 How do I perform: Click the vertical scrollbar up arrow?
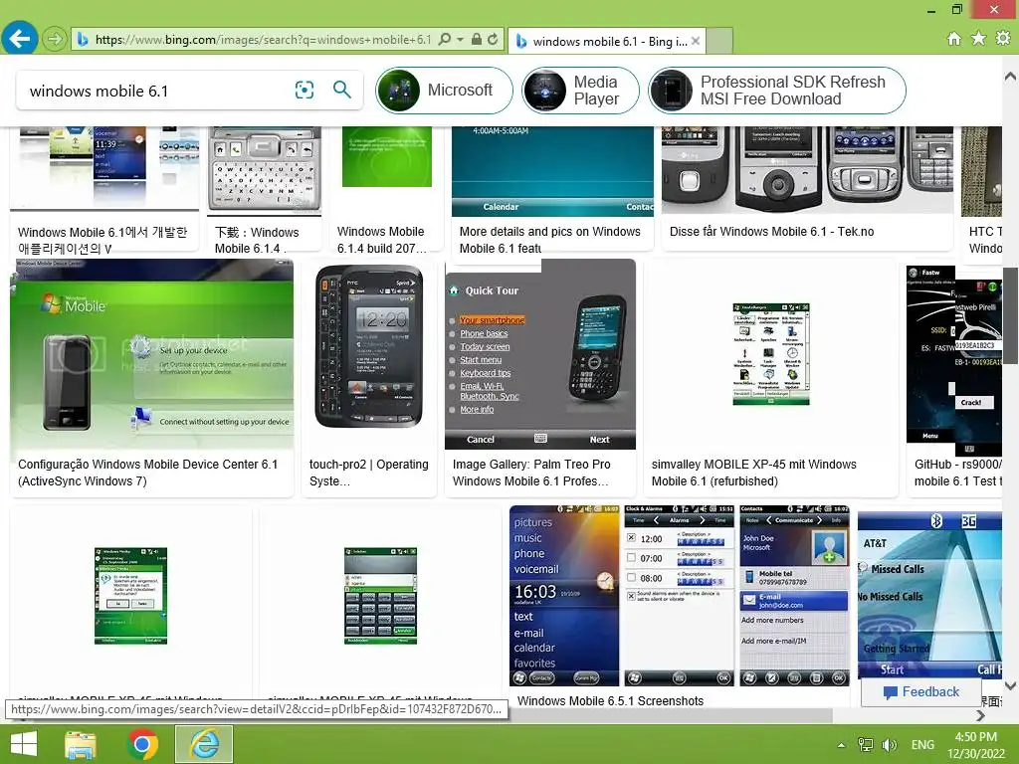coord(1011,76)
